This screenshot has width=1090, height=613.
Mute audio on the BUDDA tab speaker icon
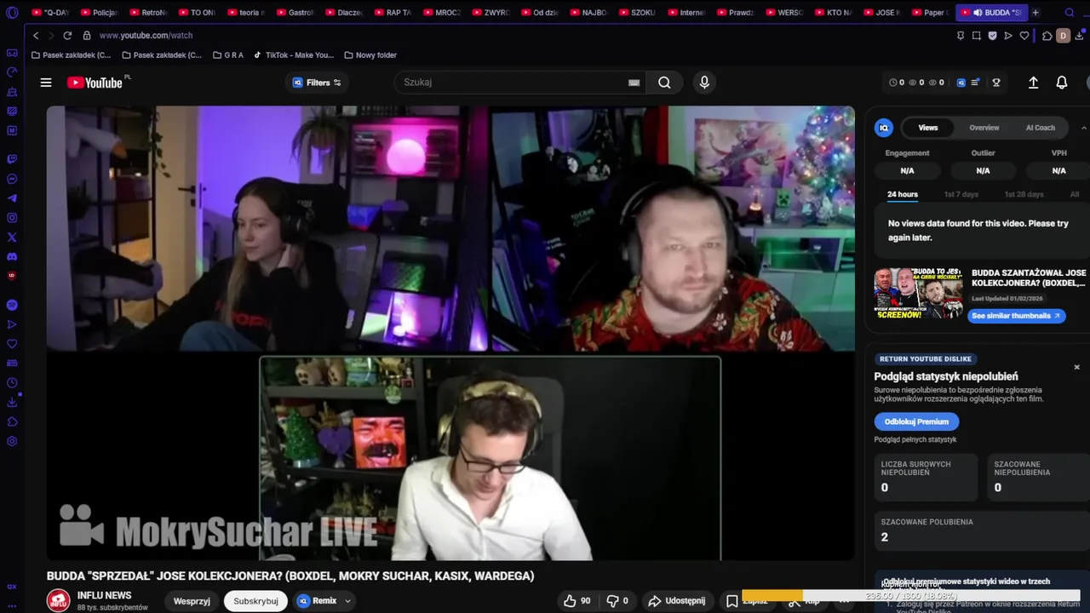tap(978, 13)
